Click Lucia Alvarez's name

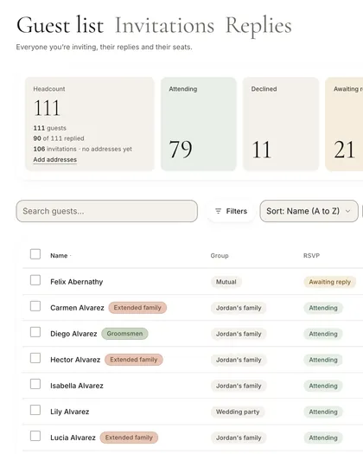pos(73,438)
